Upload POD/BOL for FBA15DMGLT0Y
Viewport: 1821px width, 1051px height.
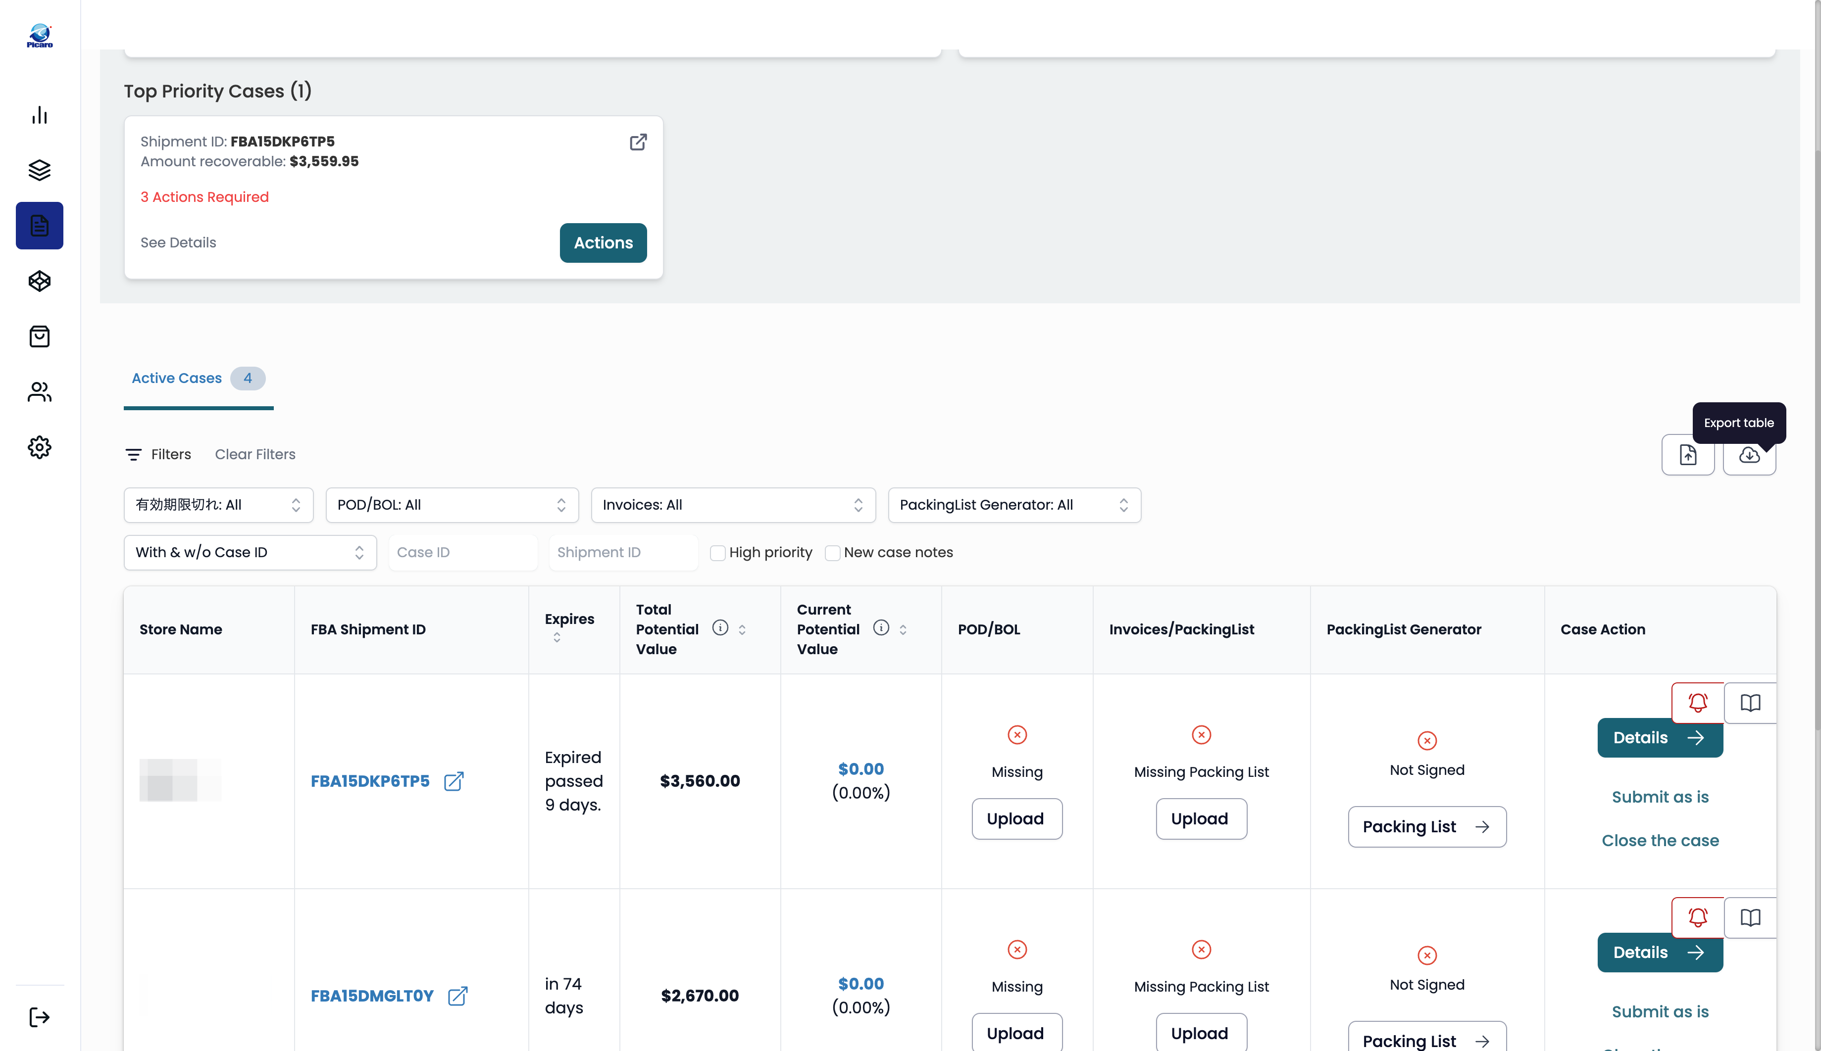click(1016, 1033)
